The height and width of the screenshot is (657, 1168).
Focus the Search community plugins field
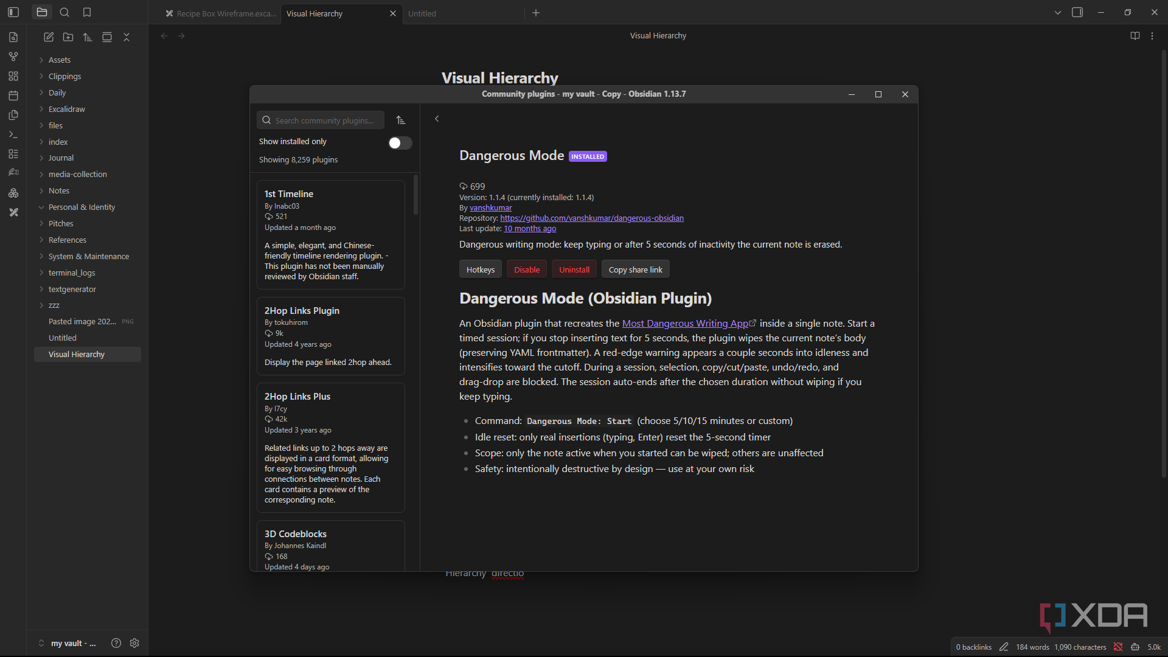pos(321,120)
